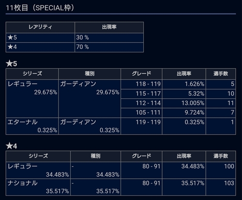Click the player count 103 cell

[x=221, y=187]
